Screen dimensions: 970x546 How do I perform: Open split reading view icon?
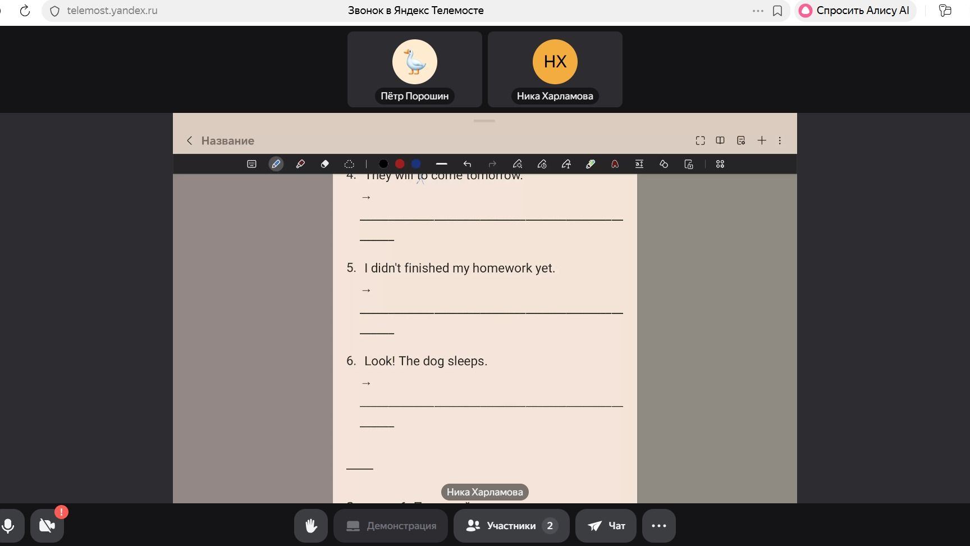coord(720,140)
